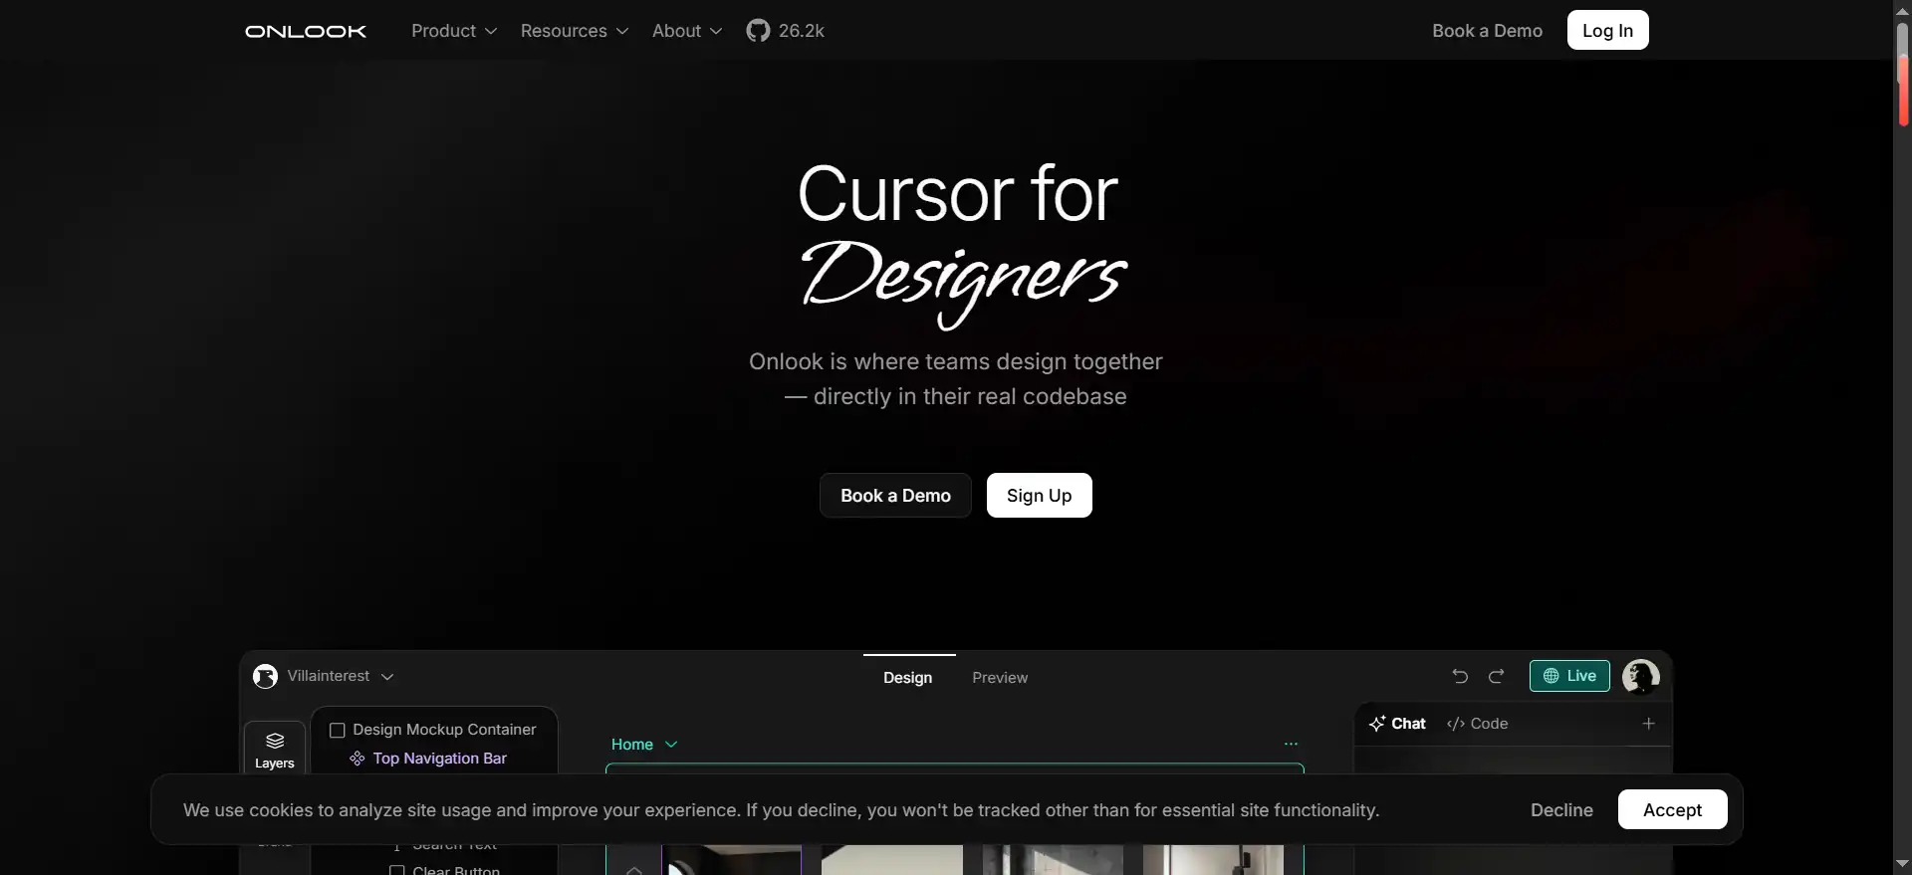Open the Home page dropdown
The width and height of the screenshot is (1912, 875).
[644, 745]
